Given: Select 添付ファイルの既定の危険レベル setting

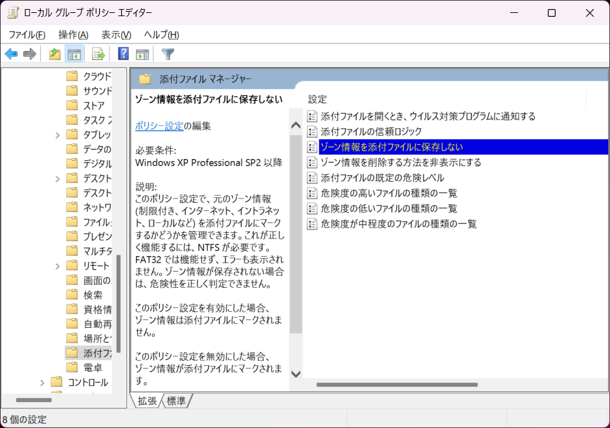Looking at the screenshot, I should point(383,178).
